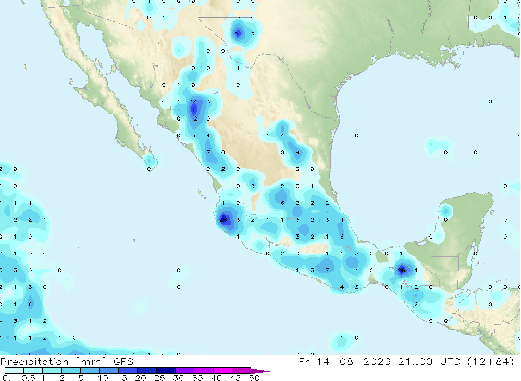
Task: Click the "(12+84)" forecast run text
Action: (x=491, y=361)
